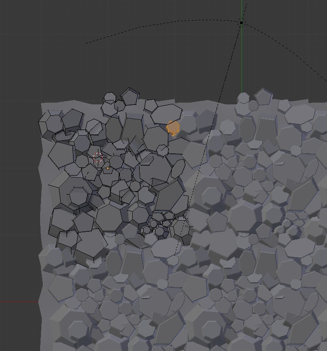Select the orange-outlined highlighted rock
The width and height of the screenshot is (327, 351).
point(173,128)
